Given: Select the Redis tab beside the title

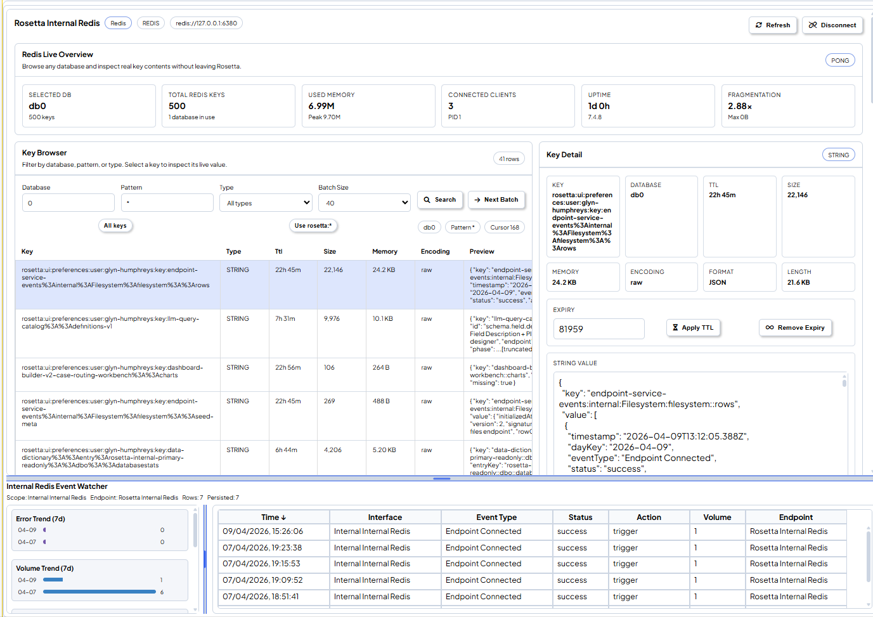Looking at the screenshot, I should (118, 22).
